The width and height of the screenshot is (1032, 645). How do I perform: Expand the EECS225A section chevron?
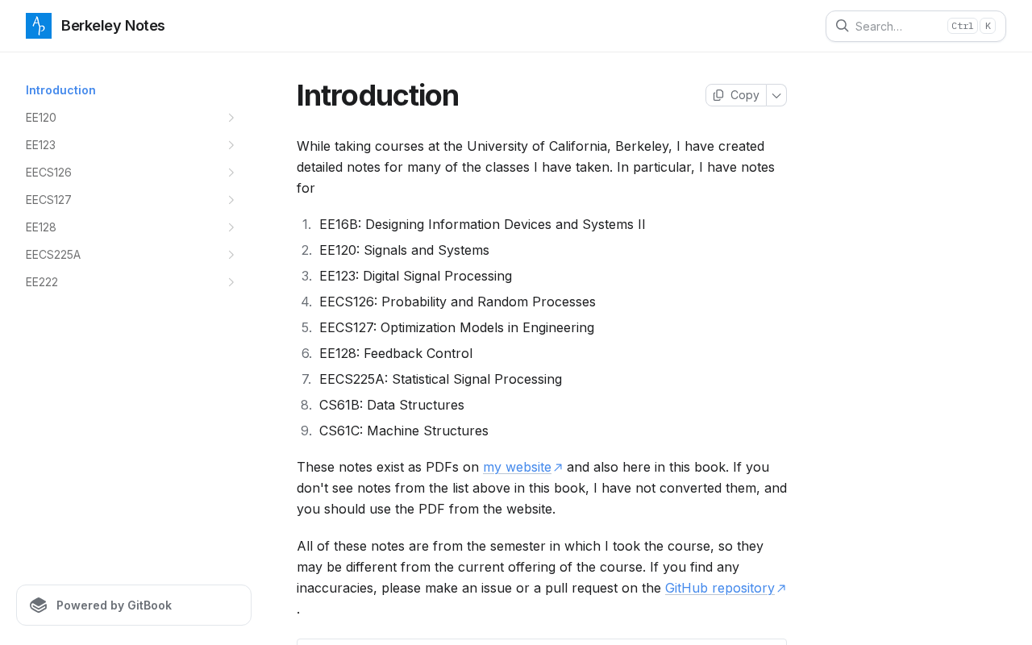coord(231,255)
